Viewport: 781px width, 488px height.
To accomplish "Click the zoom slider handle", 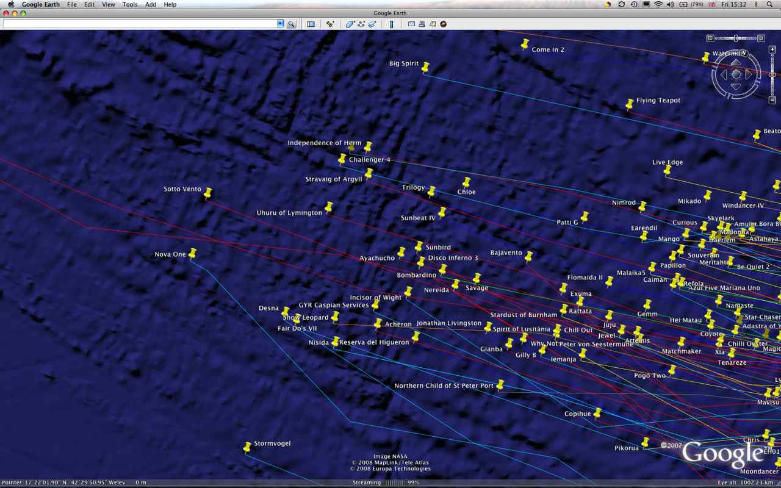I will [x=772, y=74].
